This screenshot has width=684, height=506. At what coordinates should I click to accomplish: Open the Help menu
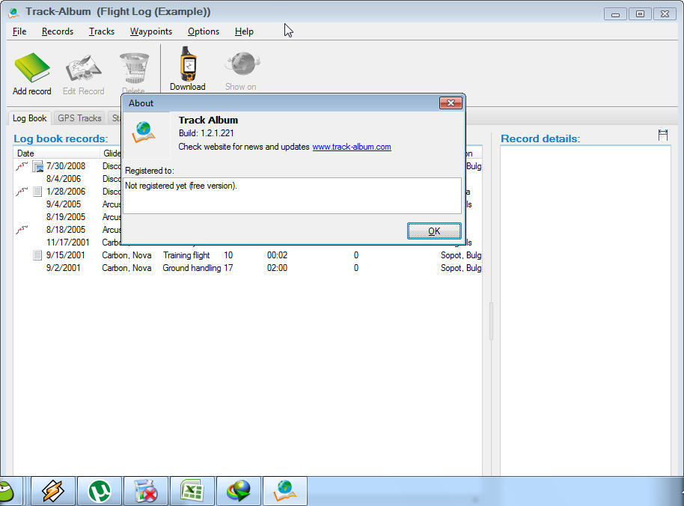tap(244, 31)
